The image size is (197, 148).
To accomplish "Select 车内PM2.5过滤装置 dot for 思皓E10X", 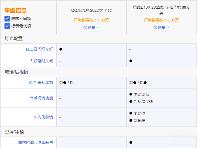I will 131,142.
